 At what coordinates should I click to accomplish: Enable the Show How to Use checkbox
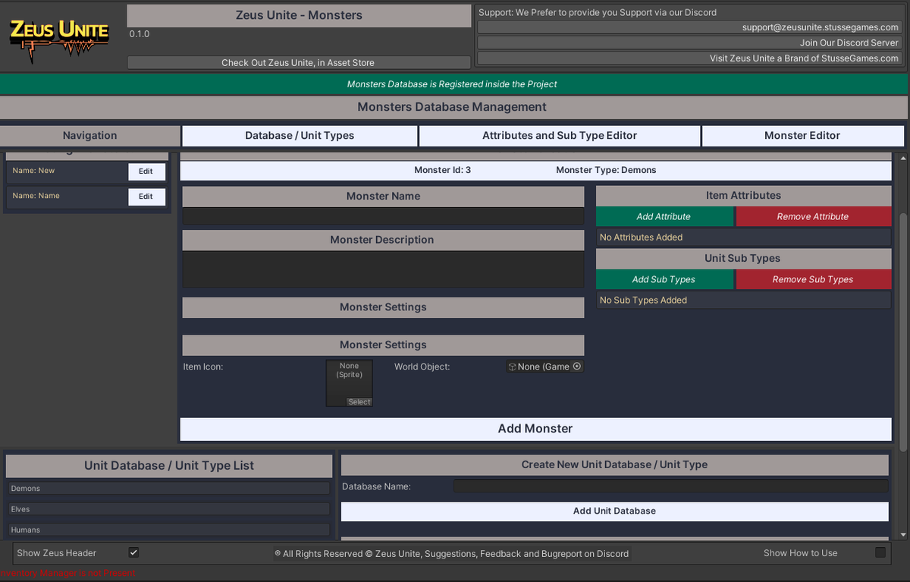880,552
